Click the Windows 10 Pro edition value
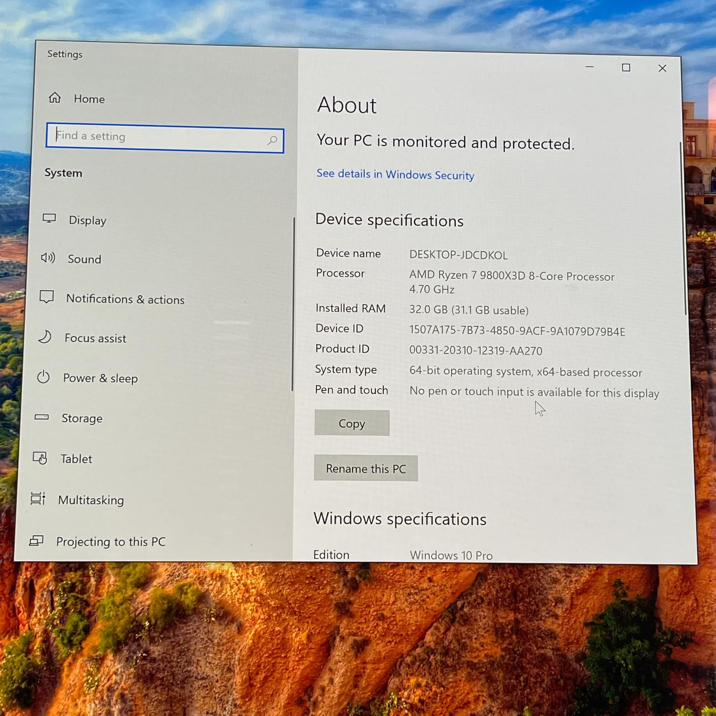716x716 pixels. (x=451, y=555)
